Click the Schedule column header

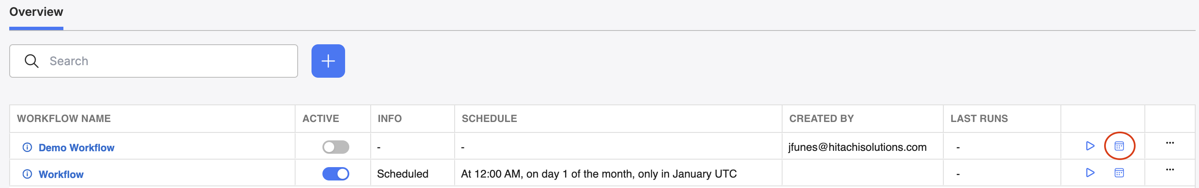pyautogui.click(x=489, y=119)
